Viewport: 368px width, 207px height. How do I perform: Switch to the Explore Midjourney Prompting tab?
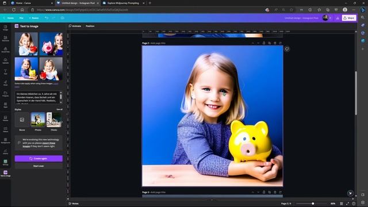124,3
